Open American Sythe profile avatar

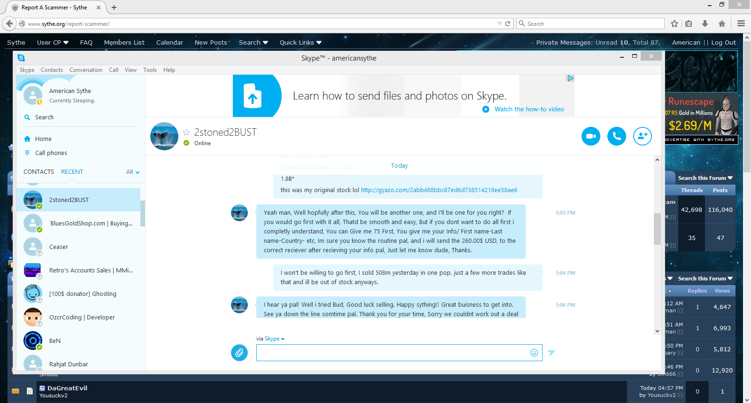[33, 95]
